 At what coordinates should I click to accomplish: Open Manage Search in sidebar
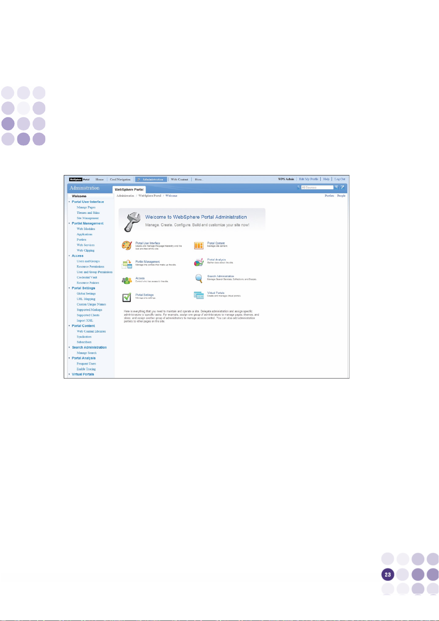click(87, 353)
